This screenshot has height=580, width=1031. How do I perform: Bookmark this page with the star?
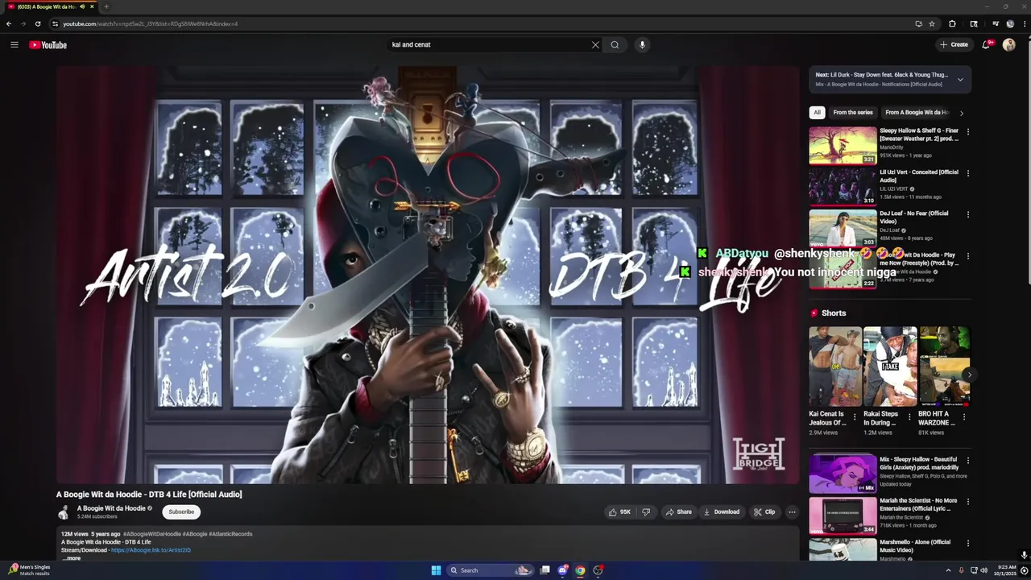(932, 23)
